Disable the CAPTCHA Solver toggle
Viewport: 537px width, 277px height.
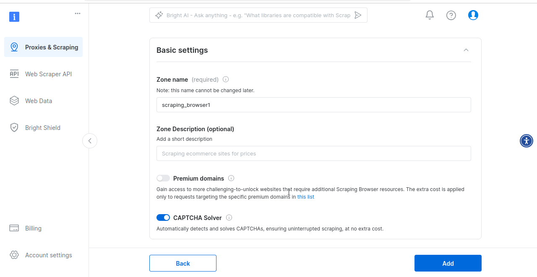[163, 217]
